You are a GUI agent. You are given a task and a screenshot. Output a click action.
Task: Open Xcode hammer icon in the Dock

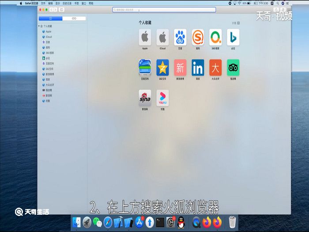point(118,222)
